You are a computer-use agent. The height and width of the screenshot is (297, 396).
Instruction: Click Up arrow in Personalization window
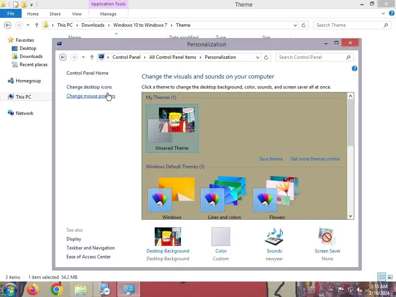92,57
